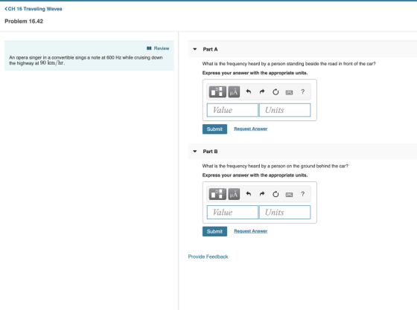
Task: Submit the Part A answer
Action: pos(214,129)
